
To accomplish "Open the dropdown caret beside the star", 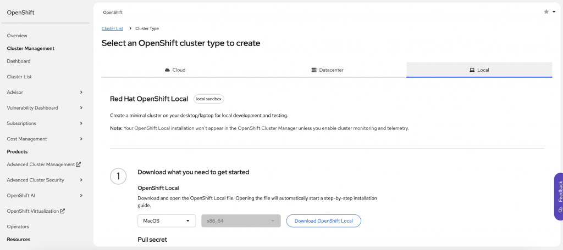I will point(554,12).
